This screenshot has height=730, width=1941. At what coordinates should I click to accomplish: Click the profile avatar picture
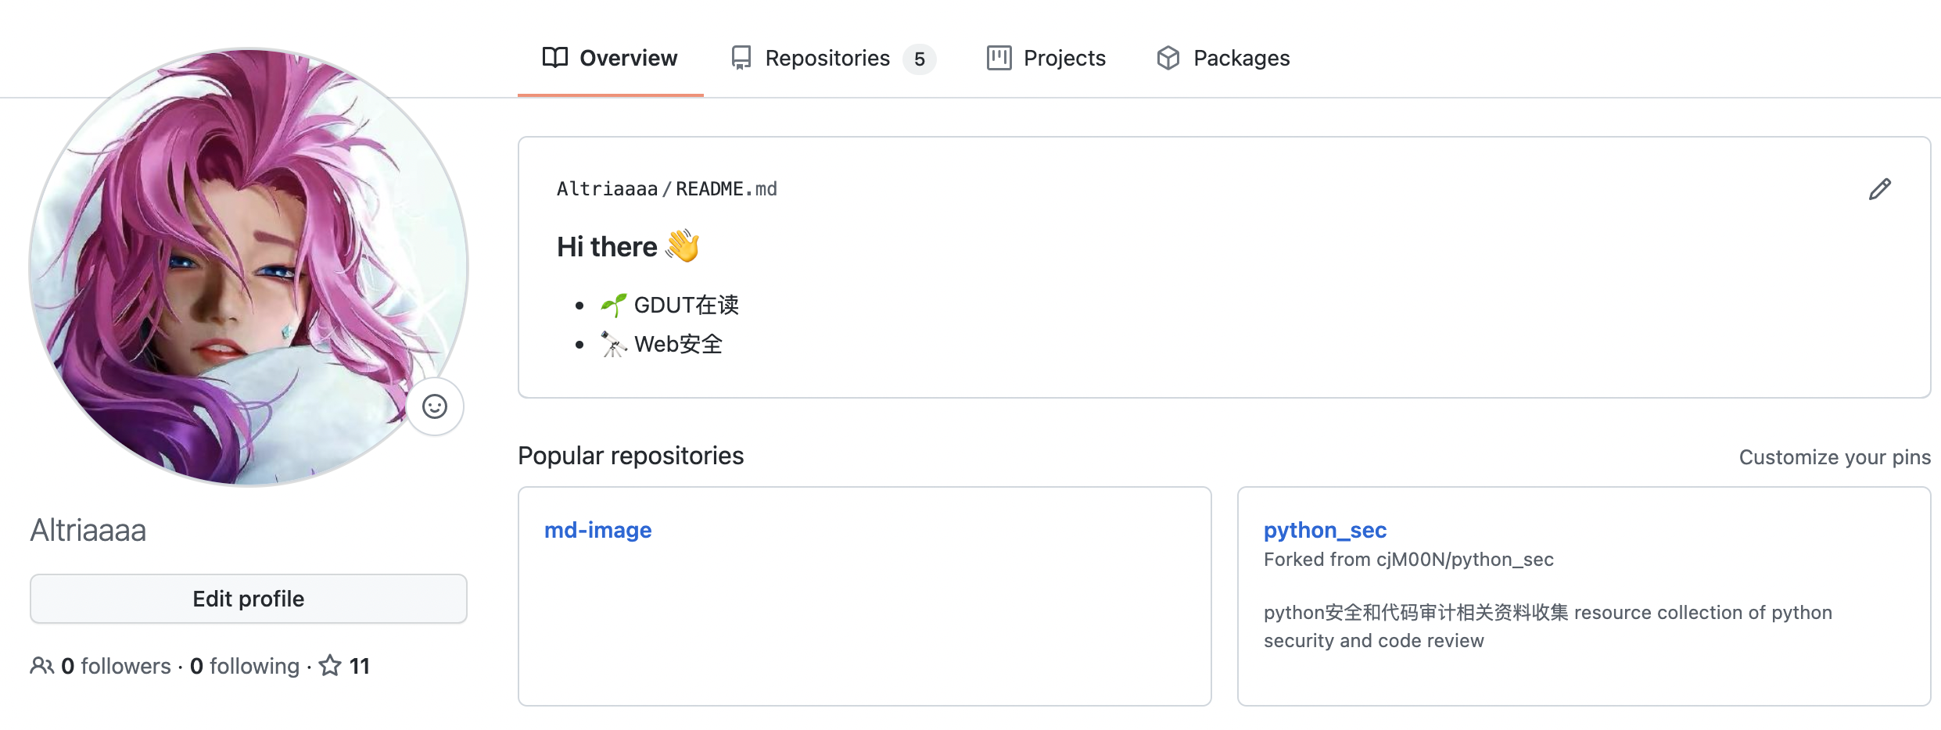(x=249, y=267)
